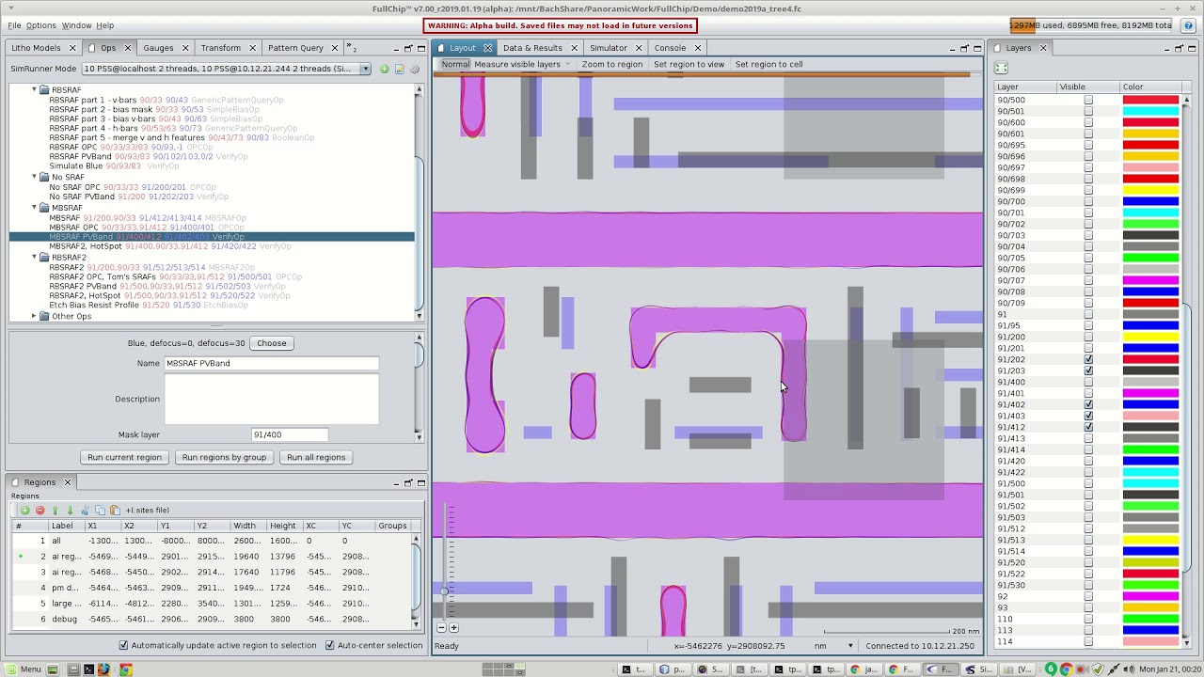Screen dimensions: 1204x677
Task: Open SimRunner settings gear icon
Action: pos(414,69)
